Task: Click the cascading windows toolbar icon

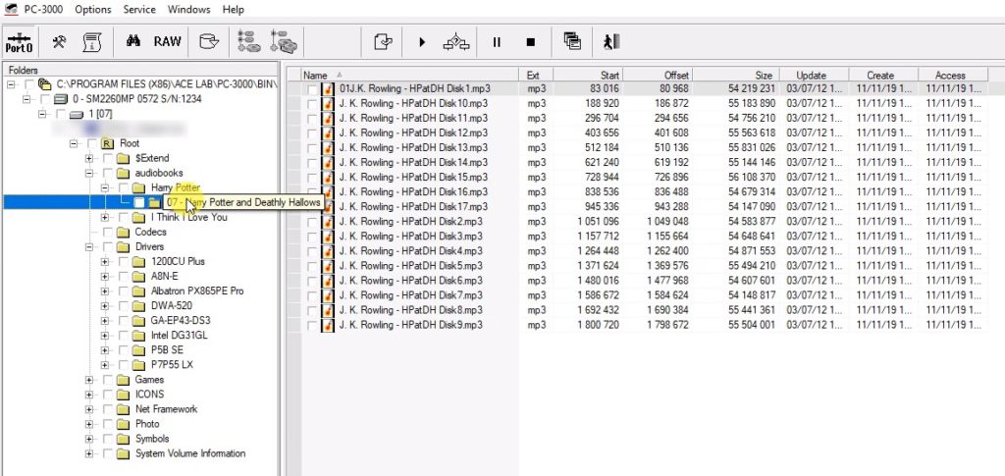Action: 572,41
